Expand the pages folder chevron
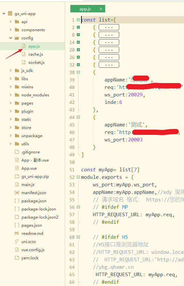This screenshot has height=286, width=184. point(10,103)
